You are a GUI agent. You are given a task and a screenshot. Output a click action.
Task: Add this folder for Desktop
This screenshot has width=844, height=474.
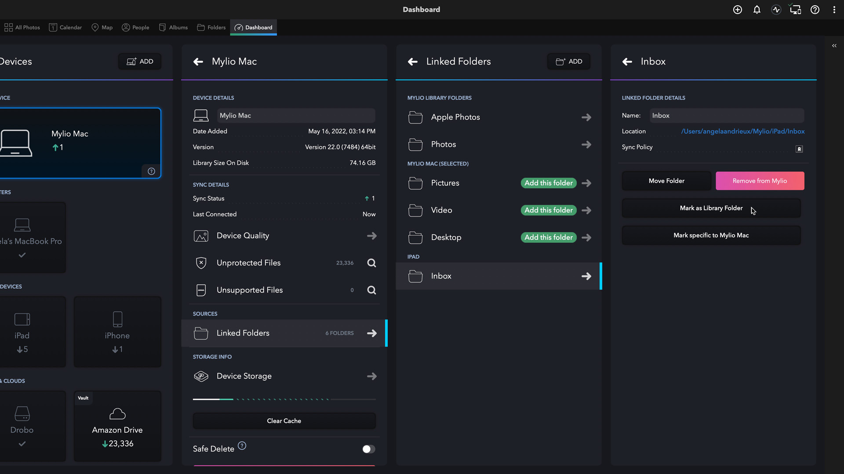(x=549, y=237)
